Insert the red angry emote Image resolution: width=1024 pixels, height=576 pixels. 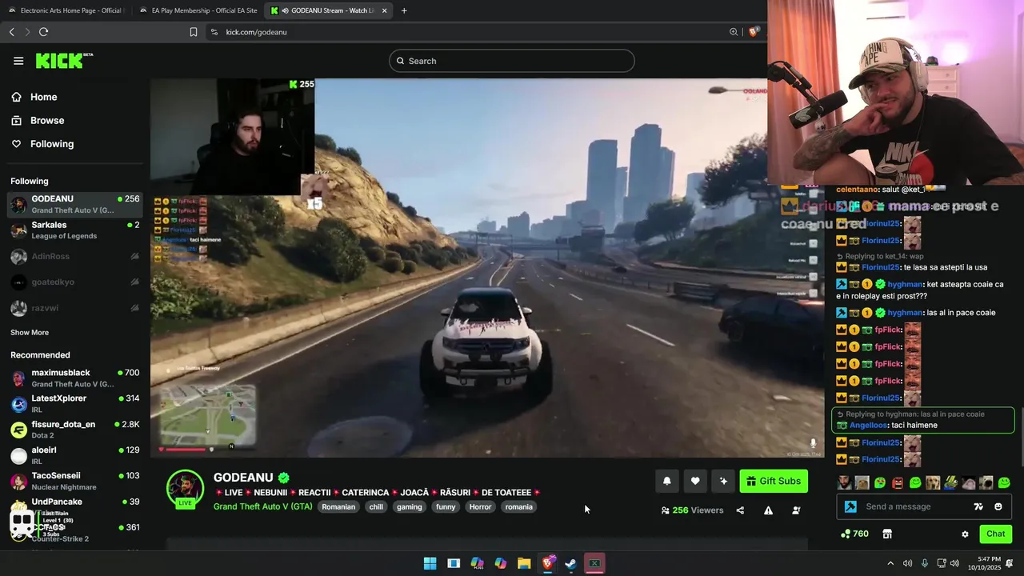click(x=898, y=482)
